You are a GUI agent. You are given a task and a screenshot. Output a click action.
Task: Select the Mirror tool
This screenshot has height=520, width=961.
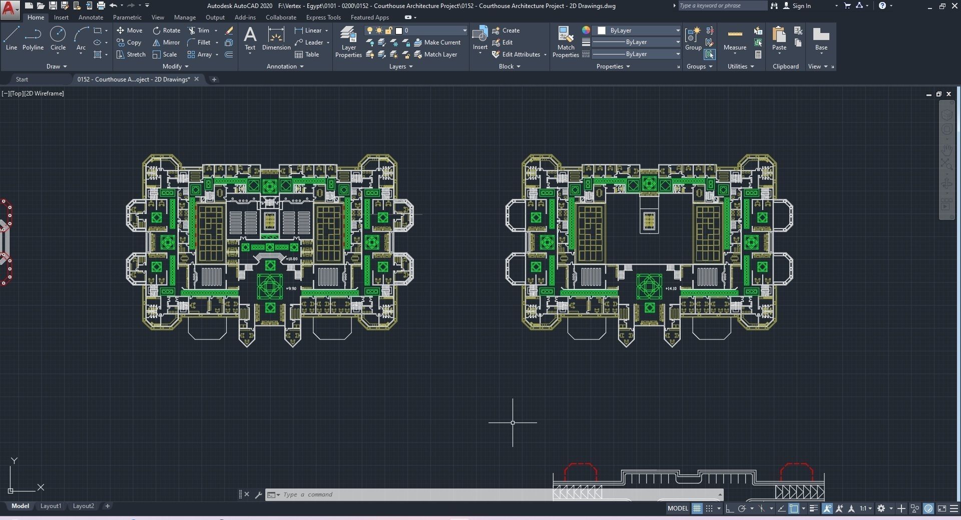(x=166, y=42)
